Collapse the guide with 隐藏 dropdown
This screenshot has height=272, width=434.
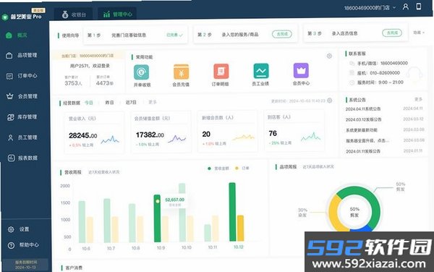[419, 33]
